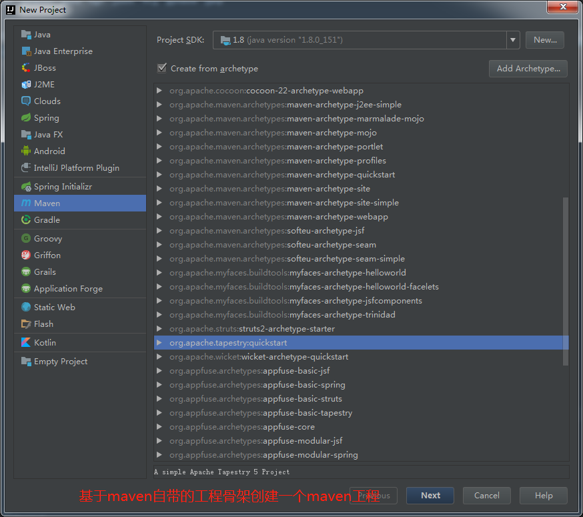Select appfuse-basic-tapestry row

(x=362, y=413)
